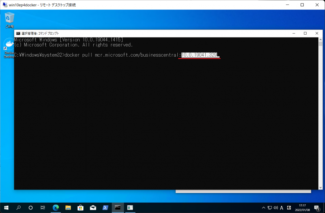325x213 pixels.
Task: Click the selected tag text 10.0.19041.329
Action: 199,55
